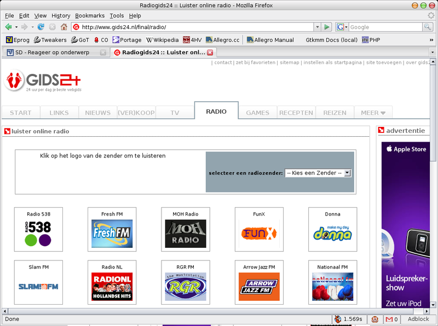
Task: Click Adblock in the status bar
Action: (x=418, y=319)
